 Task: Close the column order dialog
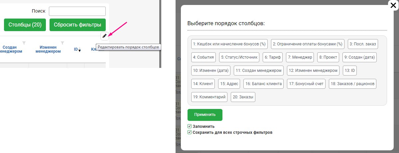tap(393, 6)
